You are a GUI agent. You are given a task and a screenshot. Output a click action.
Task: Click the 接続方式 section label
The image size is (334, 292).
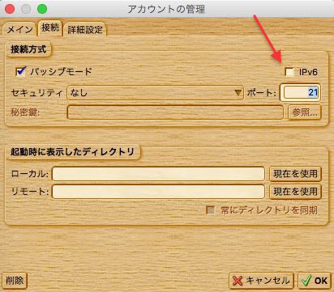pyautogui.click(x=28, y=49)
